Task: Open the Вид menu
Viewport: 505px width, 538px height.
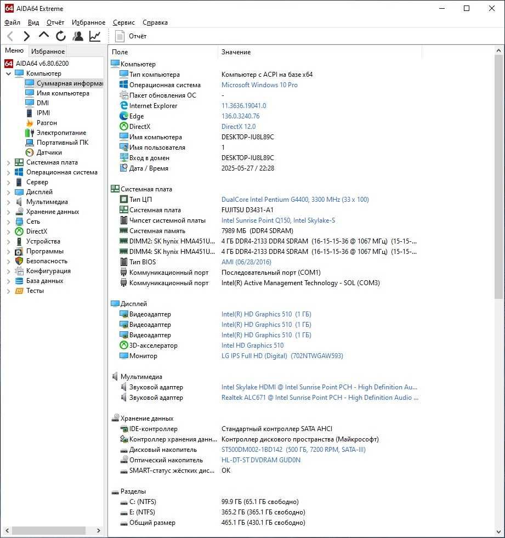Action: 33,22
